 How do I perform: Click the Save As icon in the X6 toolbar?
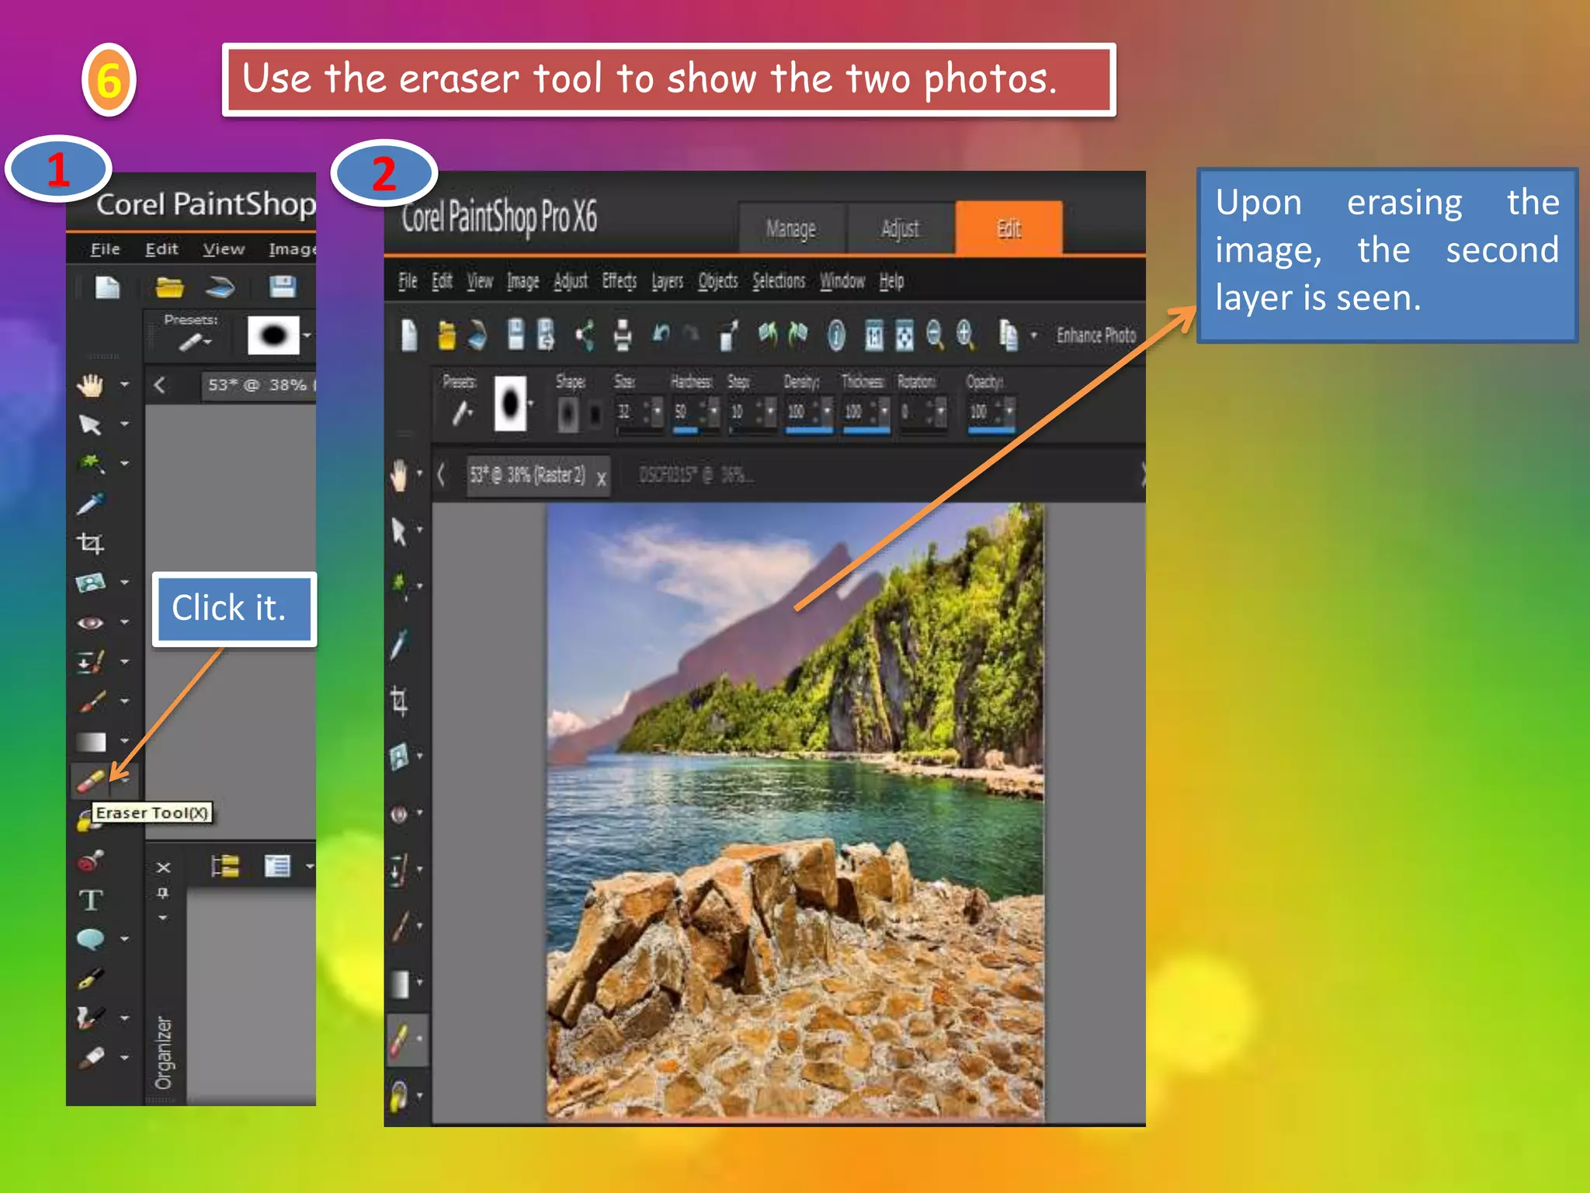point(546,335)
